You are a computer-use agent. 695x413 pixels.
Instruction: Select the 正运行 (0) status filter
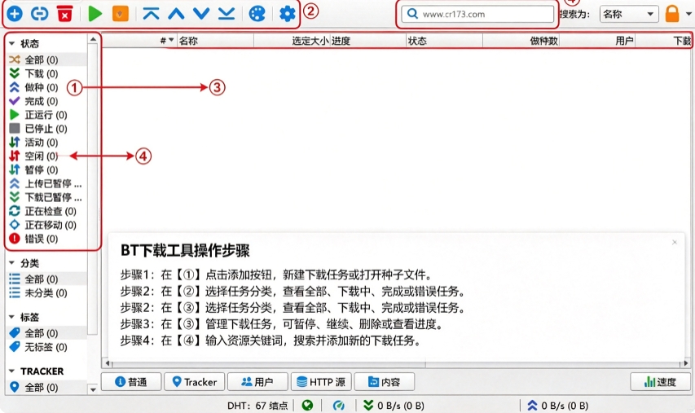tap(46, 114)
